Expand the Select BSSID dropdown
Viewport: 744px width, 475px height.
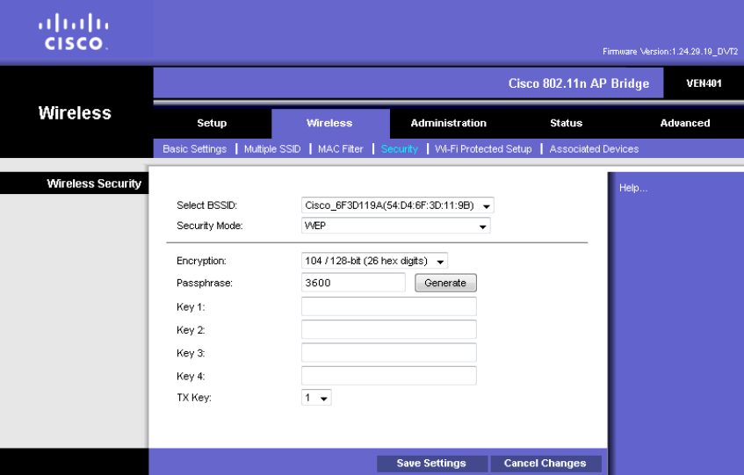tap(398, 205)
